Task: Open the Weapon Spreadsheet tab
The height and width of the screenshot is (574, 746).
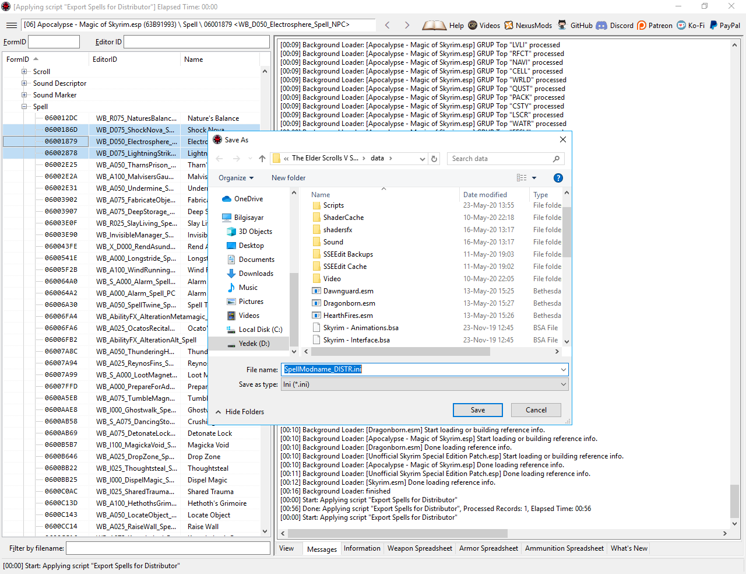Action: point(420,548)
